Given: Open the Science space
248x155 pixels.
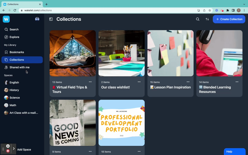Looking at the screenshot, I should pyautogui.click(x=15, y=98).
